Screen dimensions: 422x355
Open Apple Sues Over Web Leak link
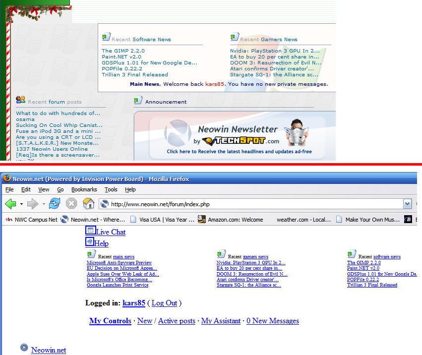point(122,274)
